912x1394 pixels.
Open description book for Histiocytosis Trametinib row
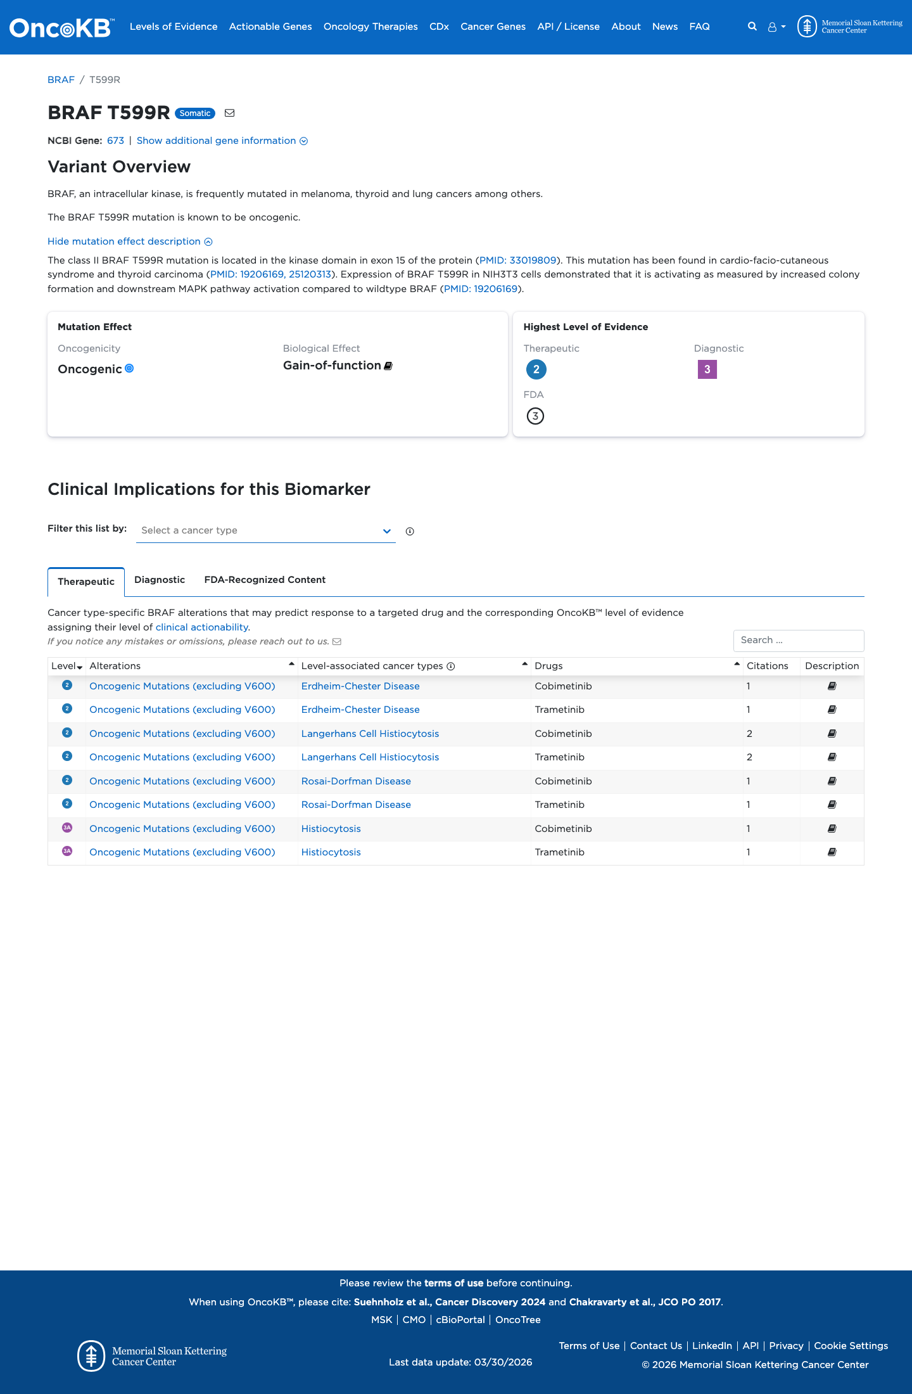tap(832, 852)
